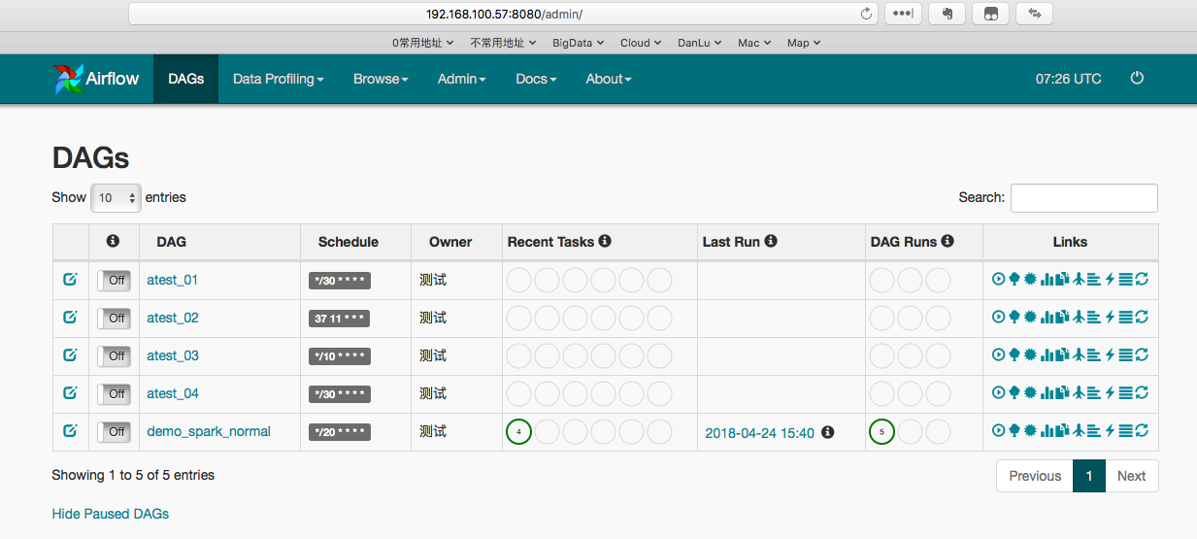Click info icon in DAG Runs header

coord(948,241)
